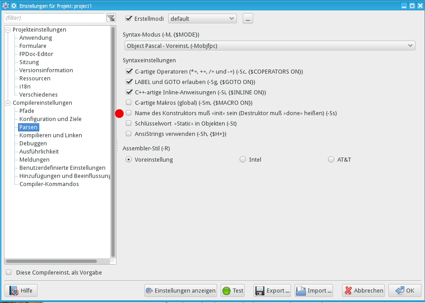
Task: Select Debuggen in the settings tree
Action: (x=33, y=144)
